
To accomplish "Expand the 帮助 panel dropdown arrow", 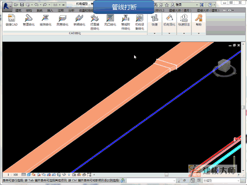I will [x=199, y=33].
